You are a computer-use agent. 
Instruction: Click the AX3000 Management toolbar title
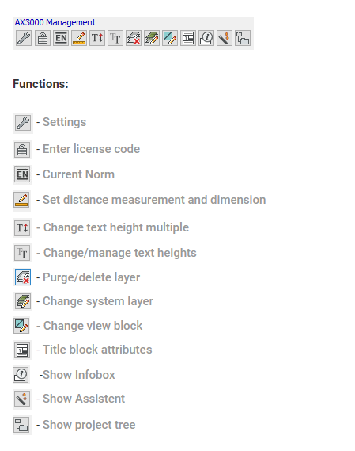pos(55,22)
